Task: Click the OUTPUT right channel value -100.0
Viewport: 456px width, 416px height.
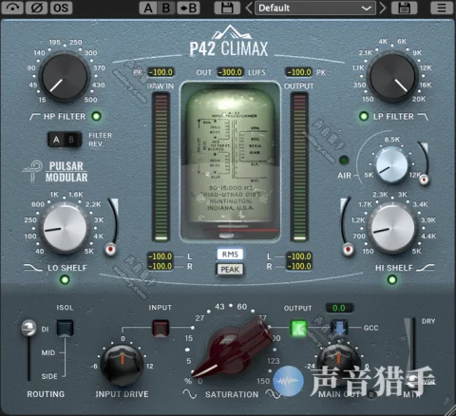Action: (299, 266)
